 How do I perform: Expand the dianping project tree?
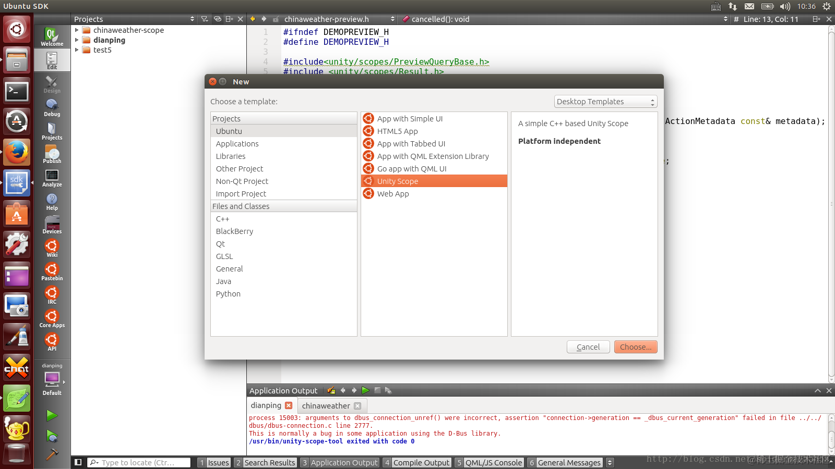coord(77,40)
